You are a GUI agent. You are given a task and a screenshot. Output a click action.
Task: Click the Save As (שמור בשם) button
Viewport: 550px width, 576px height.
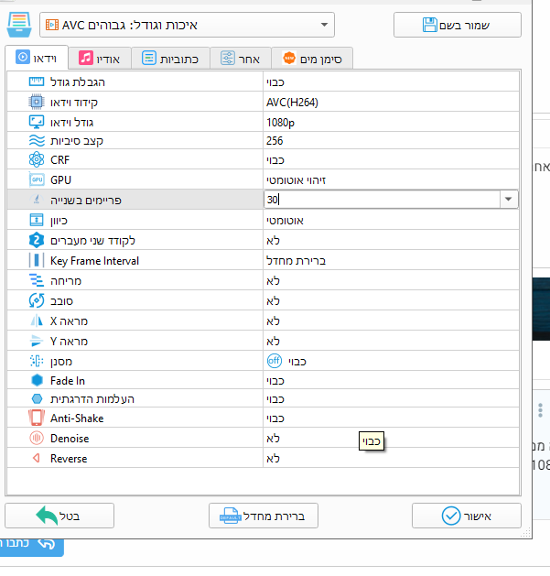(457, 25)
